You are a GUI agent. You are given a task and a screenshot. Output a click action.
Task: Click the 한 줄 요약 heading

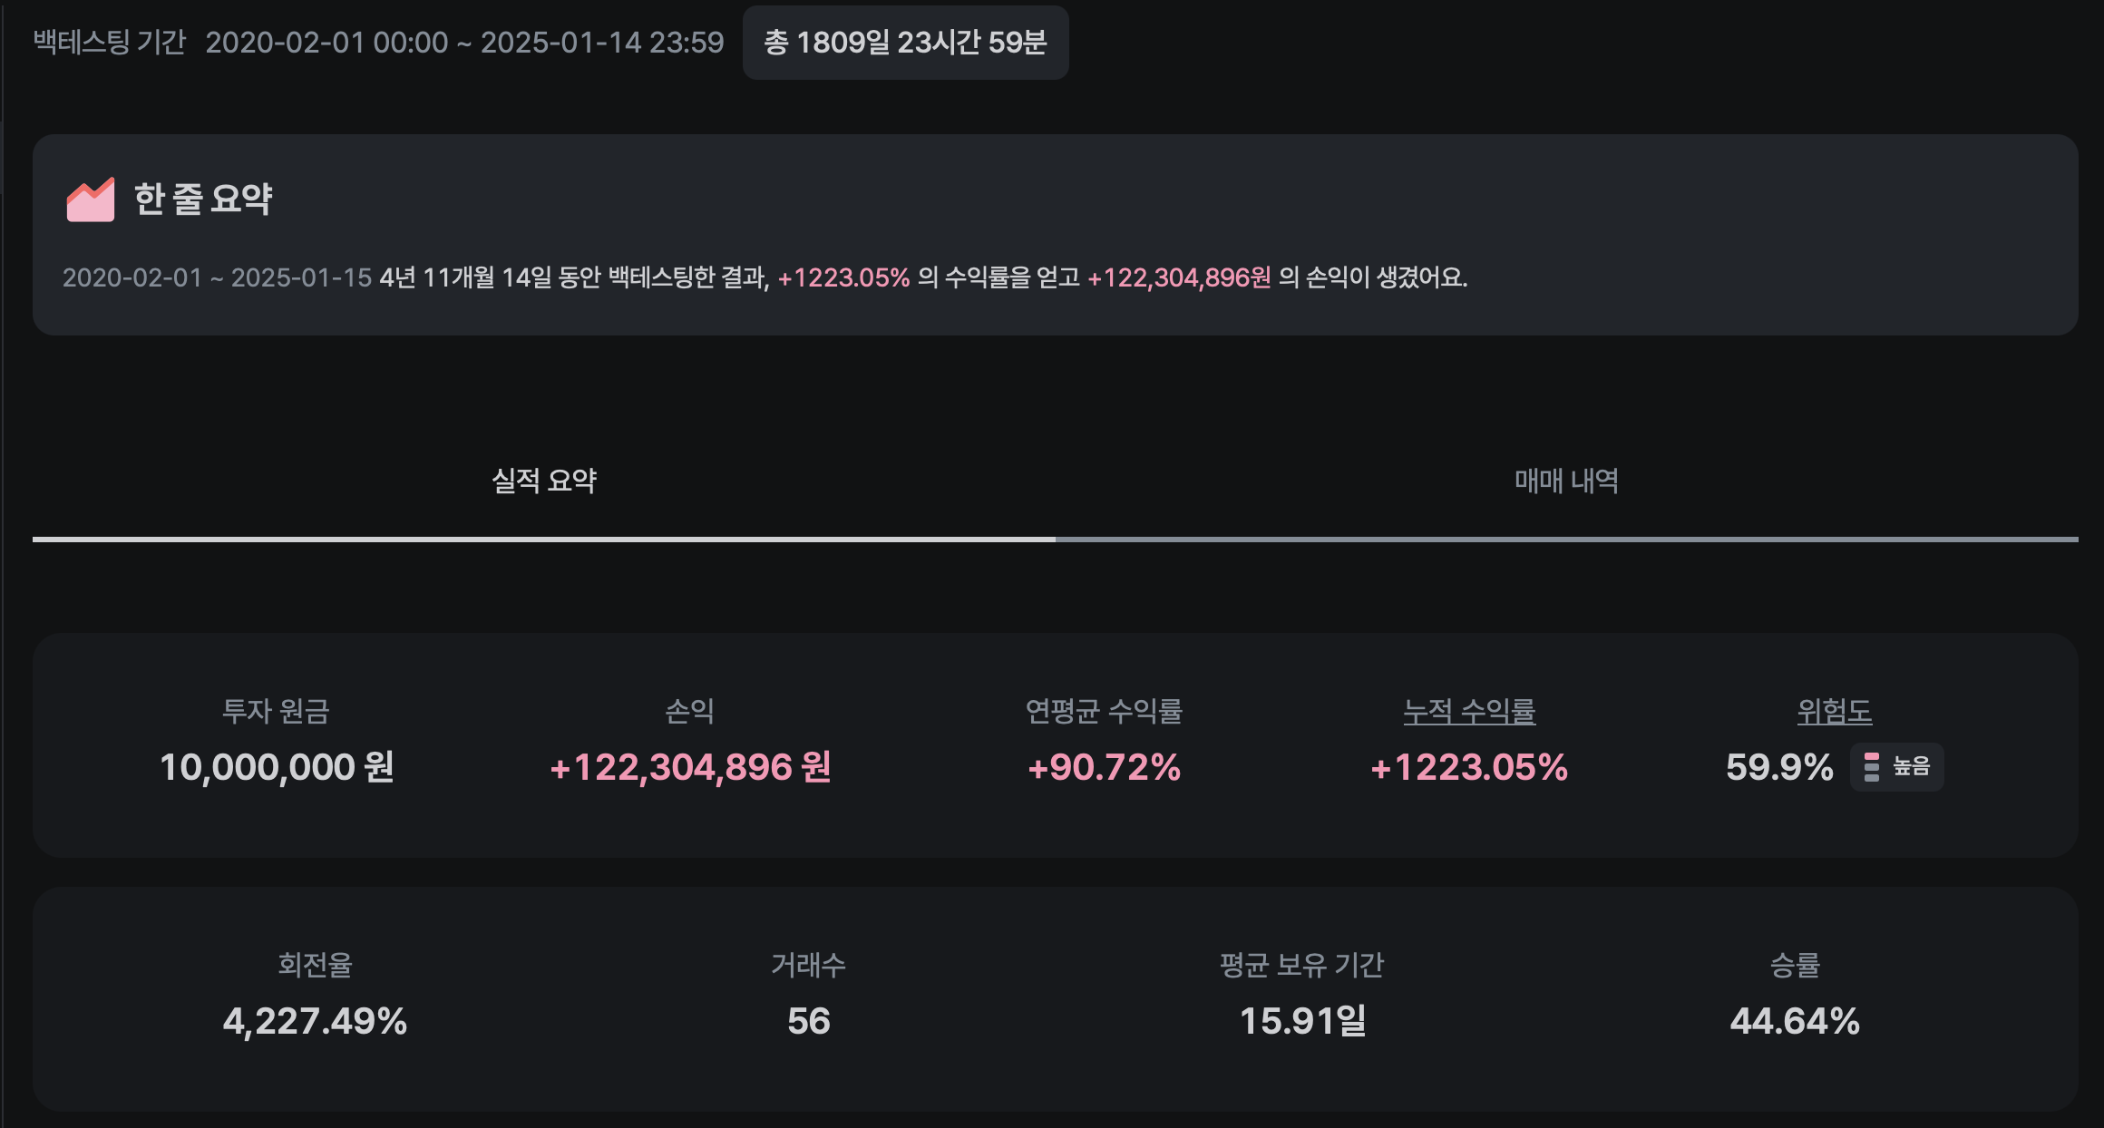(203, 199)
